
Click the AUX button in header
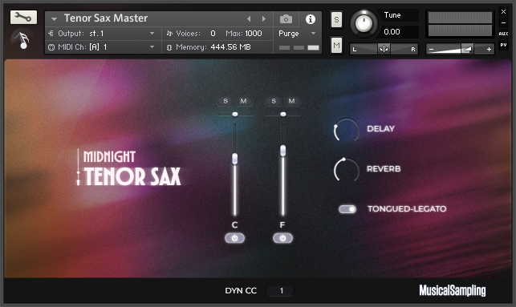tap(503, 34)
